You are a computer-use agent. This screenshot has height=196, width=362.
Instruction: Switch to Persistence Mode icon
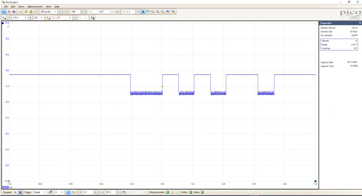click(x=9, y=12)
